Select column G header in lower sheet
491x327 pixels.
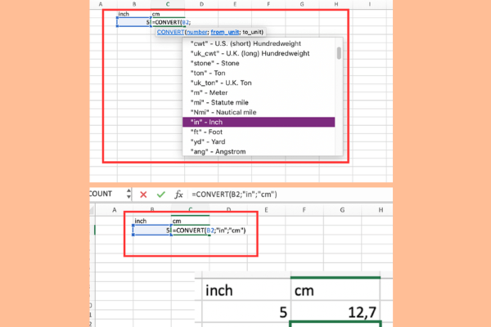[x=342, y=210]
